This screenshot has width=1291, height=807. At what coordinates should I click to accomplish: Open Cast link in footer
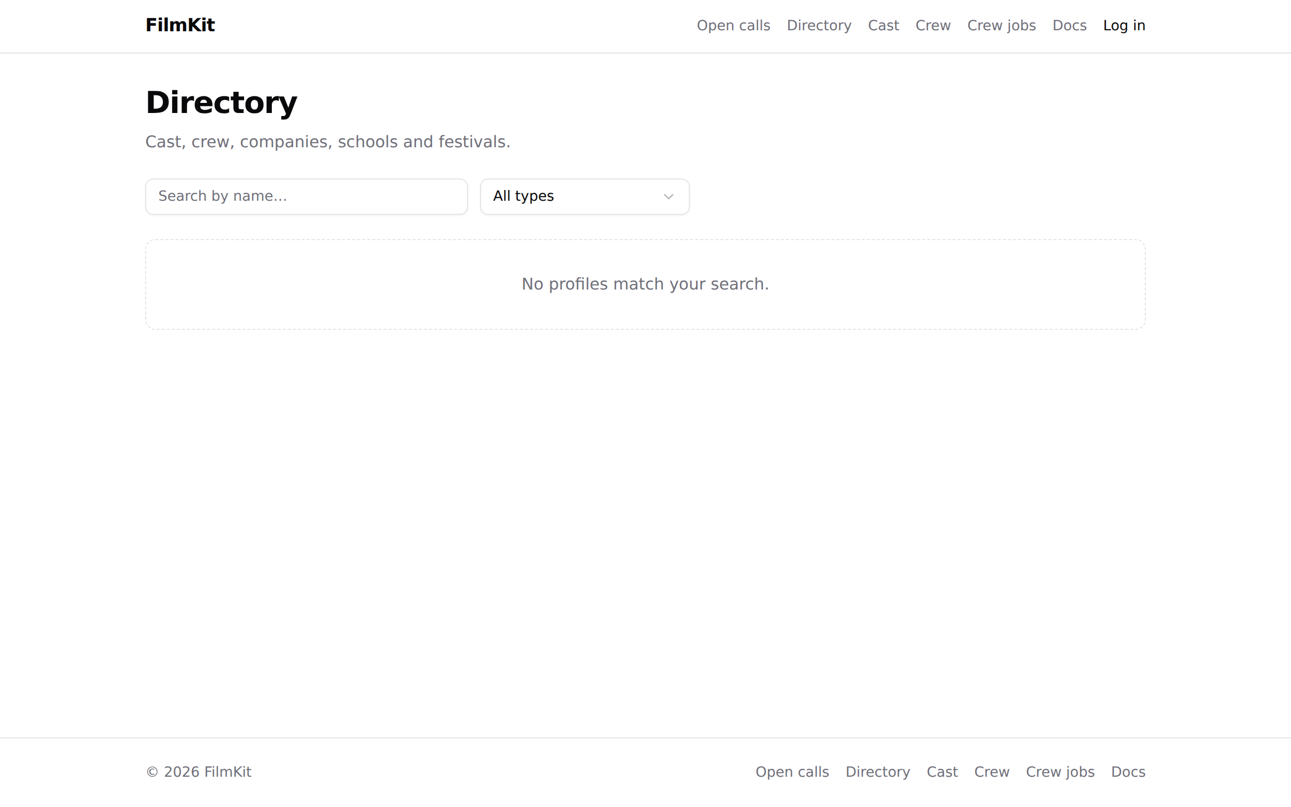[x=942, y=772]
